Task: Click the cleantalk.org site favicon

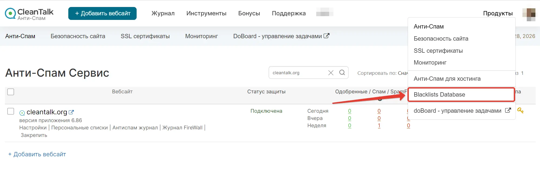Action: (x=22, y=113)
